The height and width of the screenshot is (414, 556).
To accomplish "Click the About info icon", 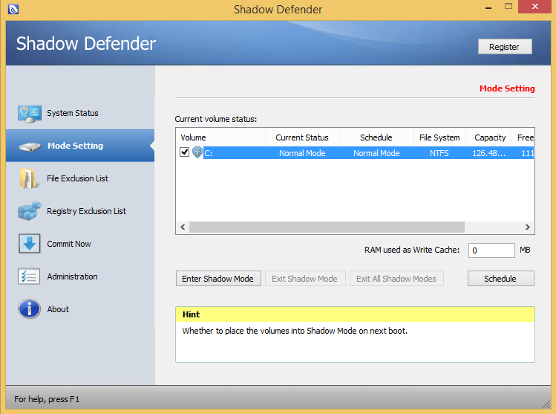I will pyautogui.click(x=29, y=308).
